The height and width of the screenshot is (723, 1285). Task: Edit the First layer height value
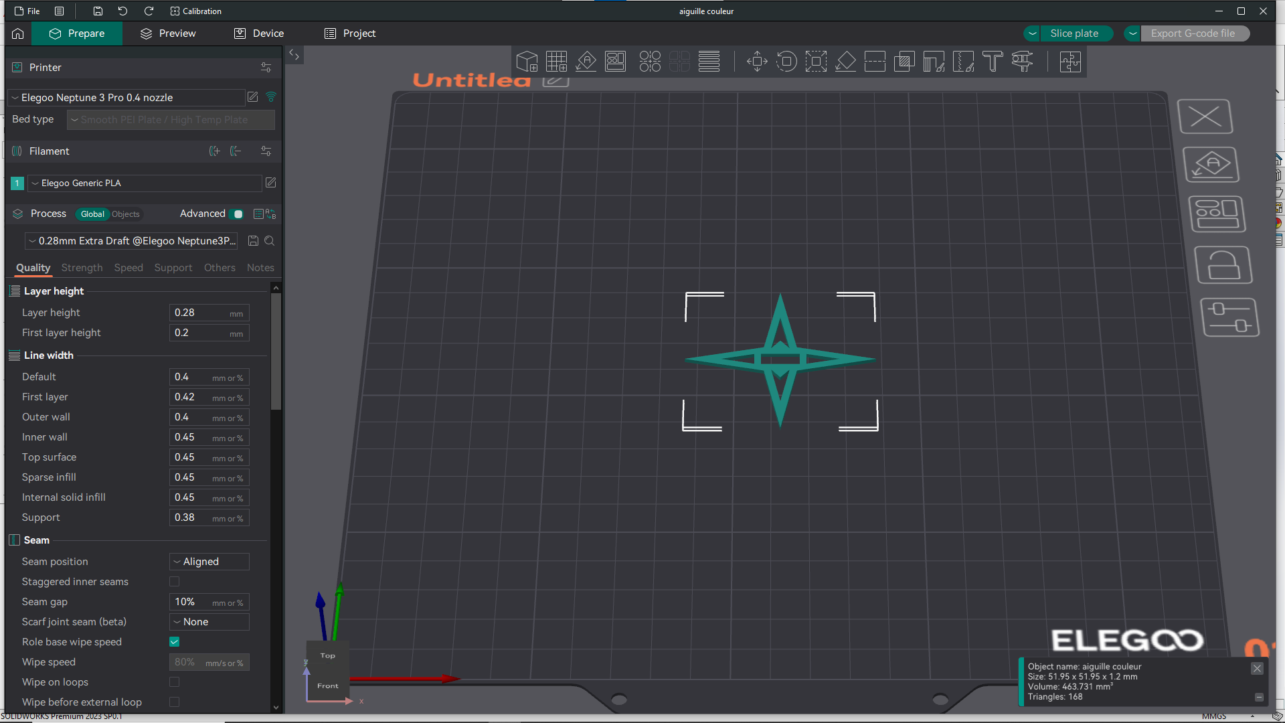tap(208, 333)
